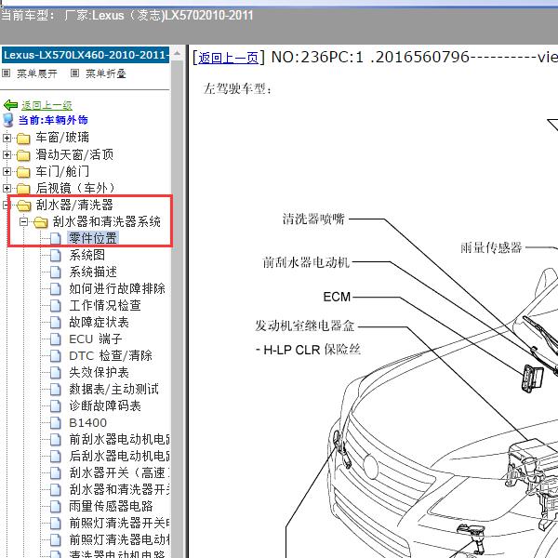Open the 前照灯清洗器开关电路 page

(119, 523)
